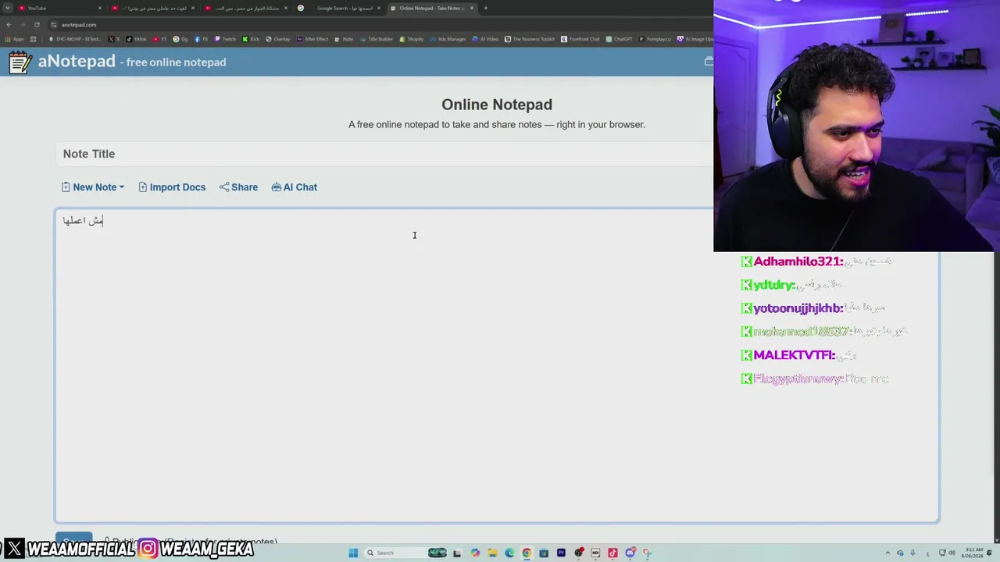Open Microsoft Edge from the taskbar
The height and width of the screenshot is (562, 1000).
tap(509, 553)
